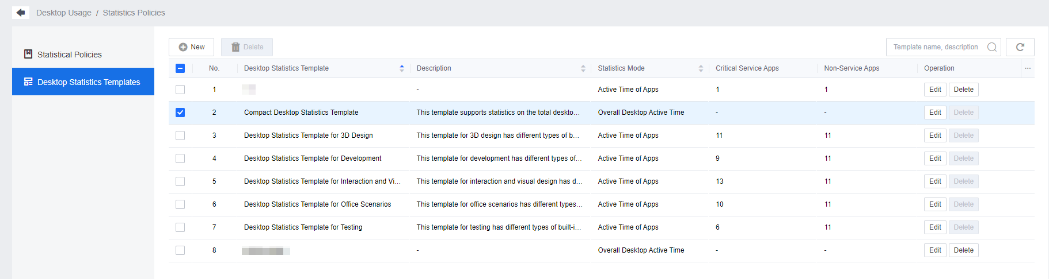
Task: Toggle the select-all header checkbox
Action: (180, 68)
